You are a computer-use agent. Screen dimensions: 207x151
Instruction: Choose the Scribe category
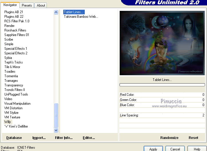9,39
